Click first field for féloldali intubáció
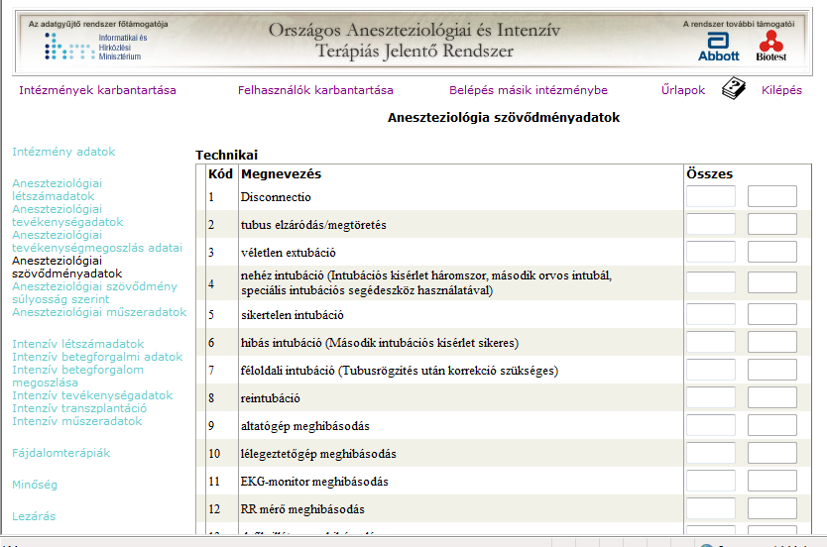This screenshot has height=547, width=827. pyautogui.click(x=710, y=370)
